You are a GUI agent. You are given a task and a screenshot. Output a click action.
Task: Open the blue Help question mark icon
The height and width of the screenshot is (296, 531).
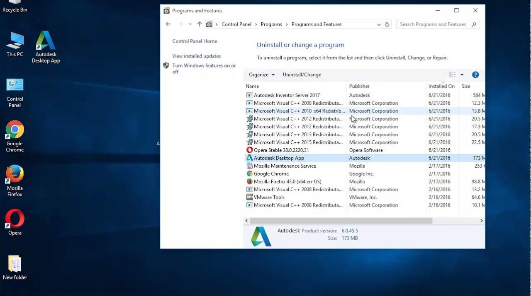(x=475, y=75)
